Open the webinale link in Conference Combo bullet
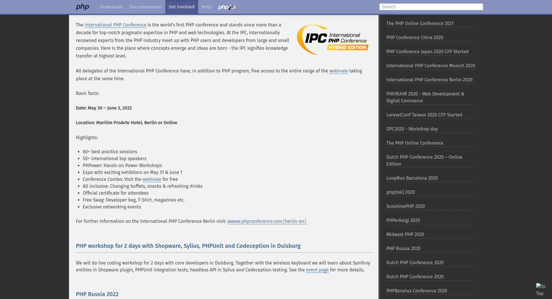 [152, 179]
